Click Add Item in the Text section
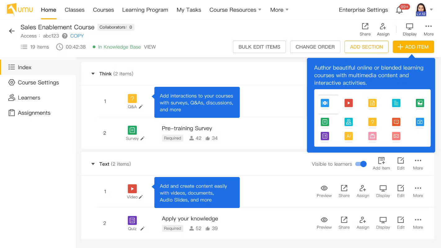This screenshot has height=248, width=441. 381,164
